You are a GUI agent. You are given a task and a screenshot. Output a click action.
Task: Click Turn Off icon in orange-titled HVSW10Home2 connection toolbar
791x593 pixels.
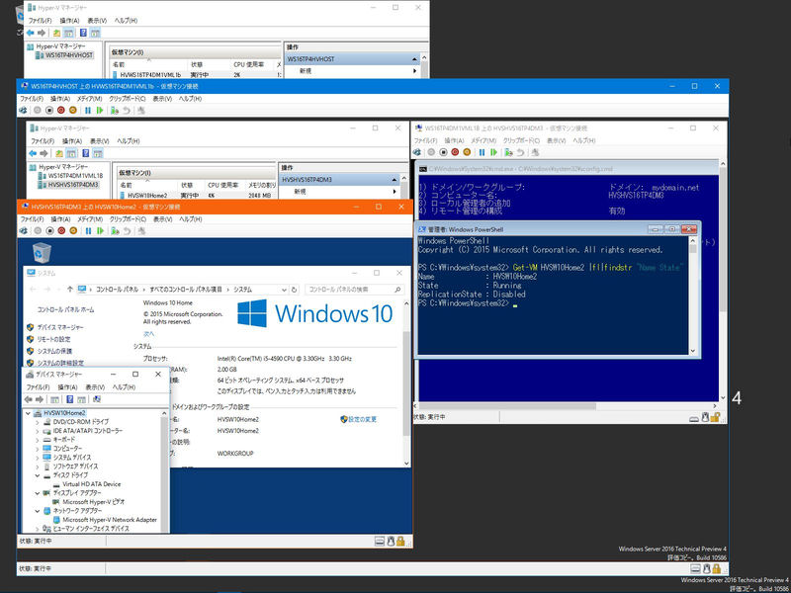tap(50, 231)
